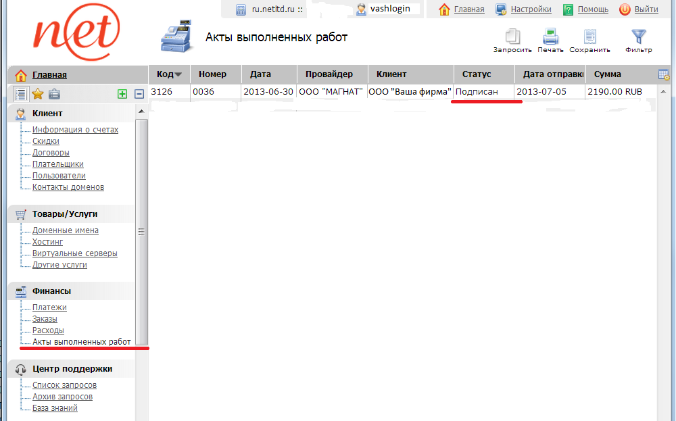Open Информация о счетах link
676x421 pixels.
pos(75,130)
